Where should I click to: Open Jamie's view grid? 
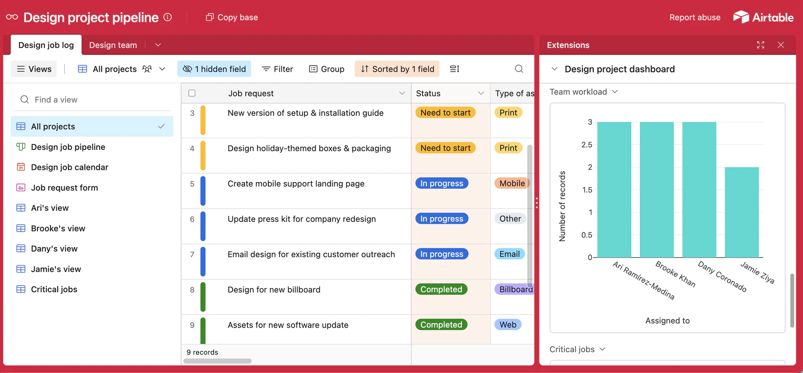pos(92,269)
